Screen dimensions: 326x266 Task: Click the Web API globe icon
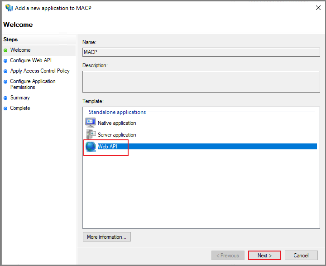point(91,147)
